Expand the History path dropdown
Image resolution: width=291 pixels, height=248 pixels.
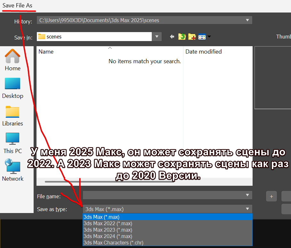247,20
